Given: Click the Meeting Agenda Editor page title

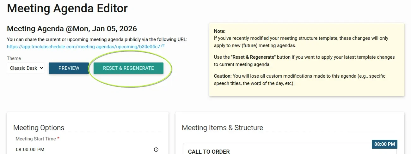Looking at the screenshot, I should pos(67,9).
